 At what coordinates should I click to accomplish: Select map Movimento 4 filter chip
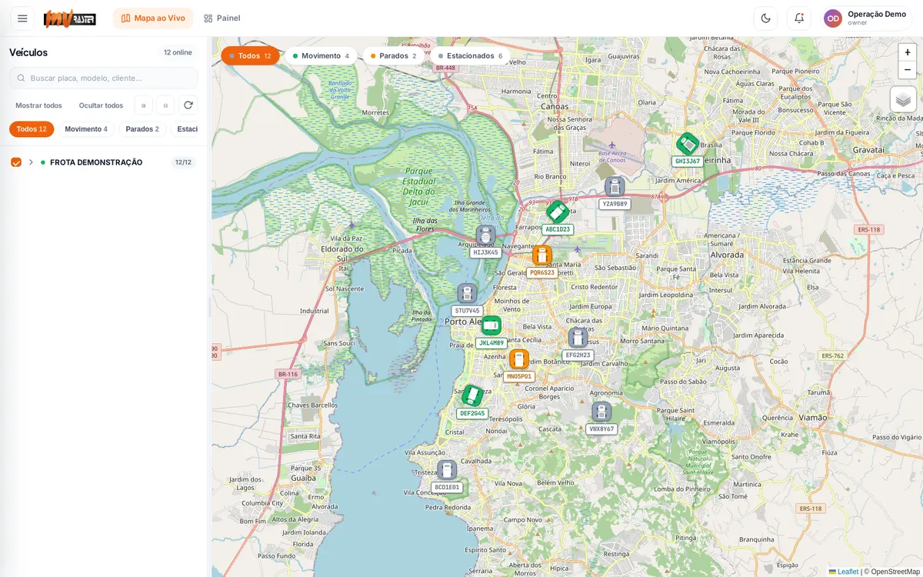click(321, 56)
